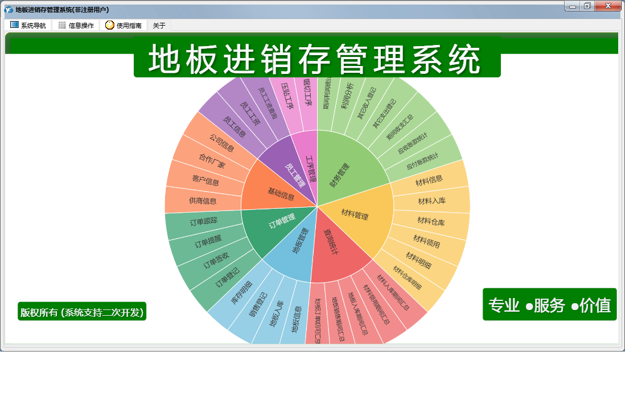Screen dimensions: 625x413
Task: Open the 信息操作 menu
Action: [x=76, y=26]
